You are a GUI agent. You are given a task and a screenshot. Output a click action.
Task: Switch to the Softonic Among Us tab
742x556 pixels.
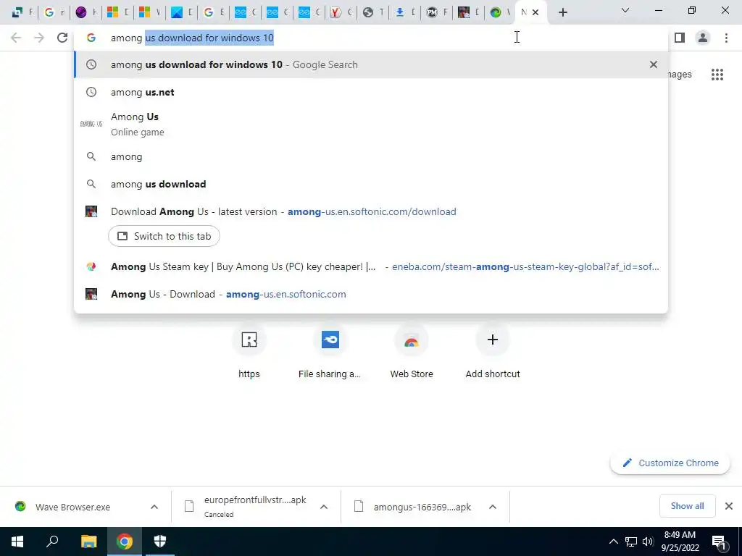468,12
